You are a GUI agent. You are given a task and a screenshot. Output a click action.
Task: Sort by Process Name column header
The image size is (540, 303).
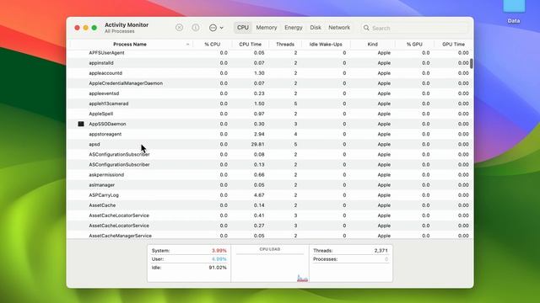click(130, 45)
